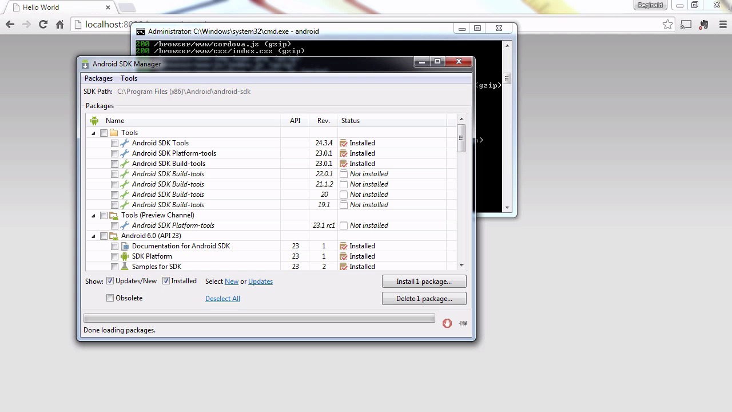Click the Updates link
The image size is (732, 412).
260,282
